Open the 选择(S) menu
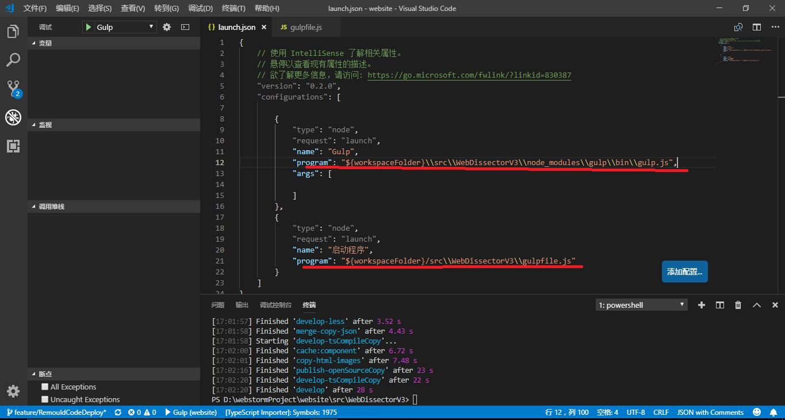 tap(100, 8)
